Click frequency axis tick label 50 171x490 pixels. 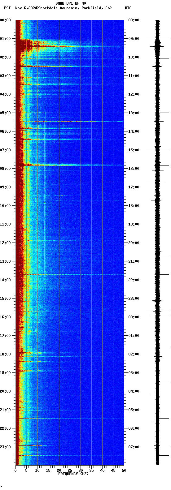pos(124,471)
